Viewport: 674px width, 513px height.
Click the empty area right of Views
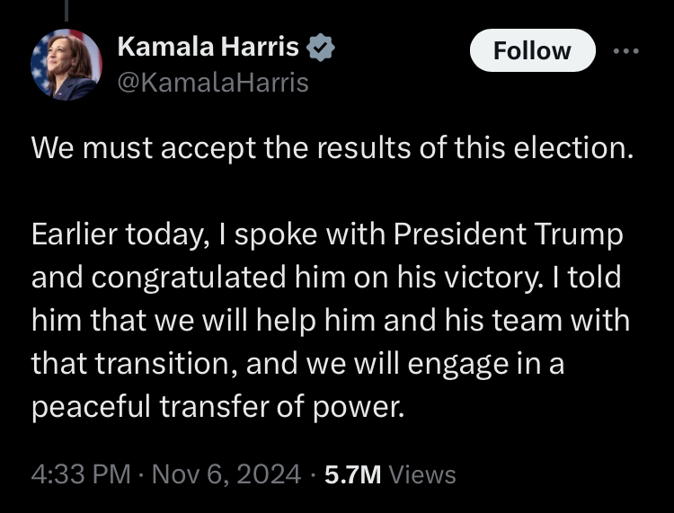pyautogui.click(x=557, y=474)
